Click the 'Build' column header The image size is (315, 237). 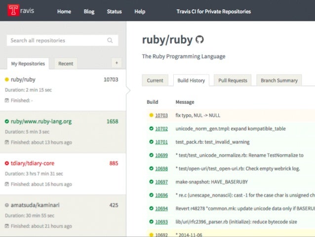coord(153,102)
